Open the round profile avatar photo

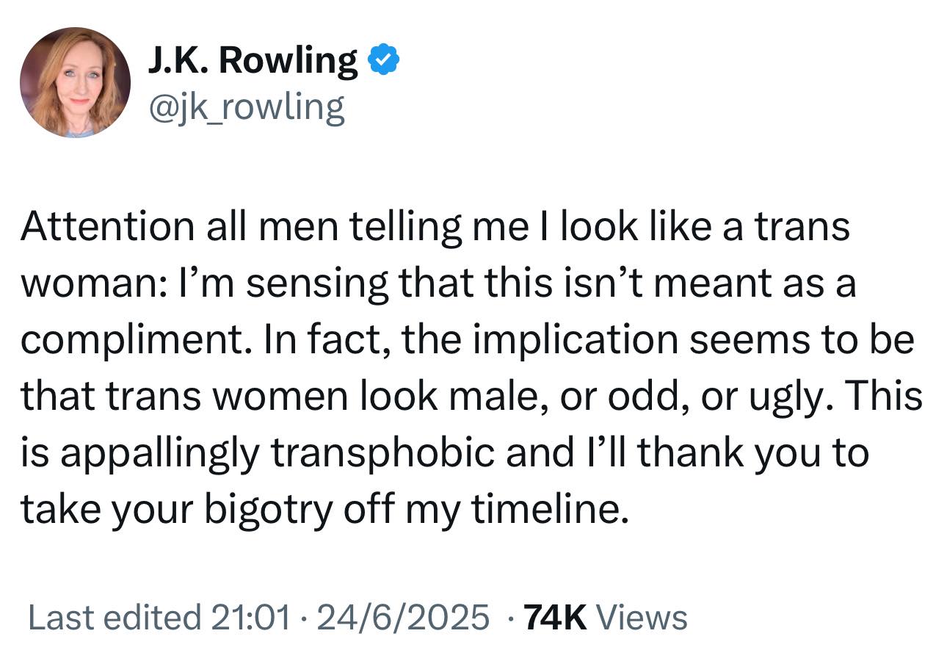75,82
